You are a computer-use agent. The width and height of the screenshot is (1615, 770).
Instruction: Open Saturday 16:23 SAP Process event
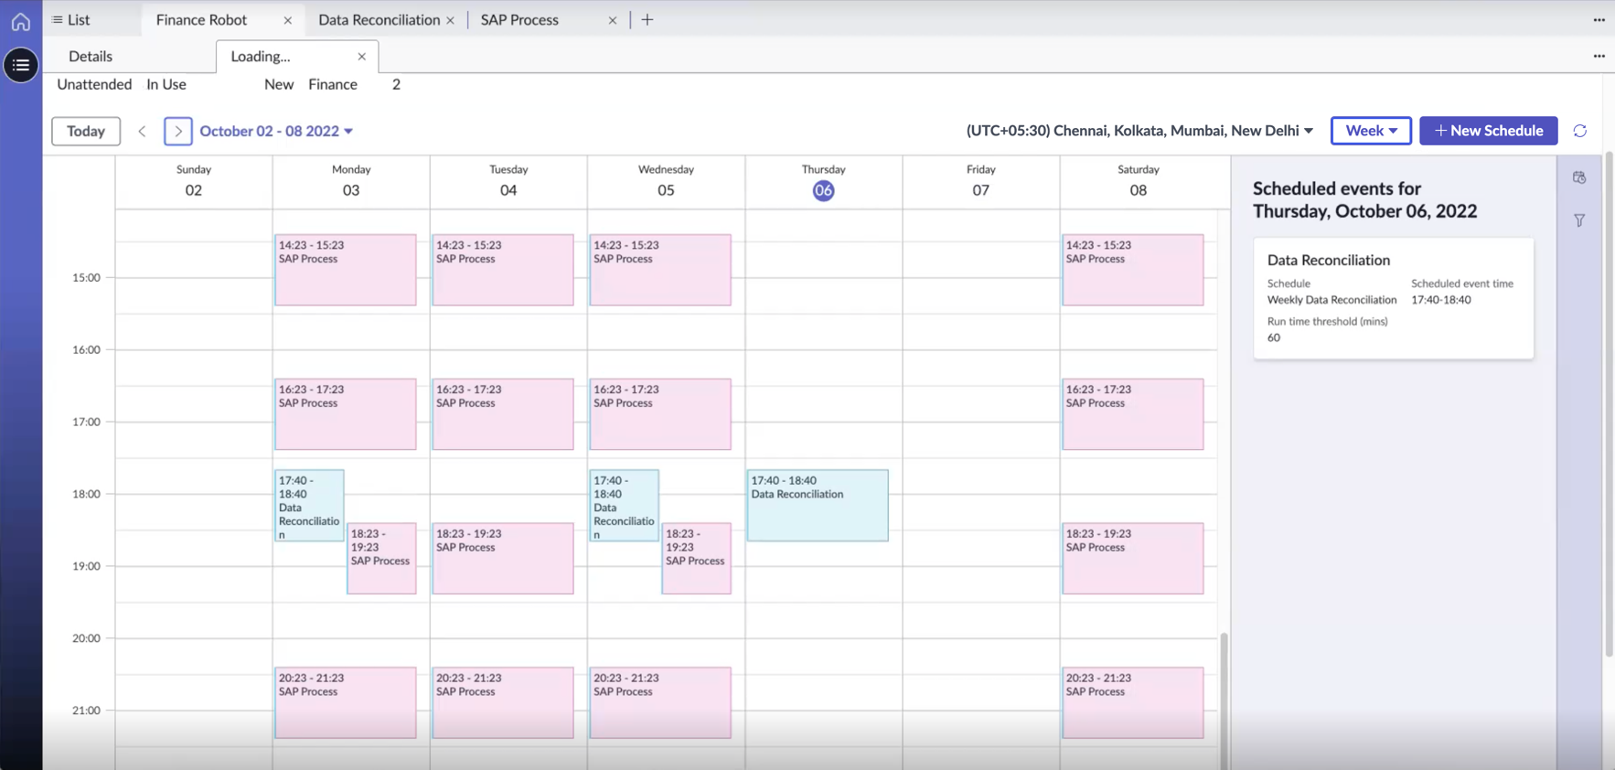[1132, 414]
